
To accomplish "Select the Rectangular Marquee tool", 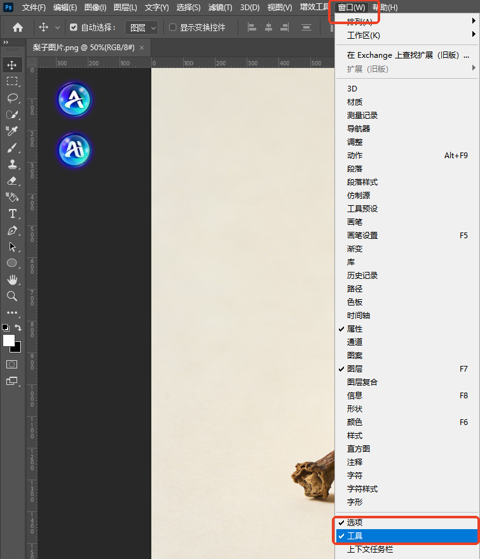I will pyautogui.click(x=12, y=82).
